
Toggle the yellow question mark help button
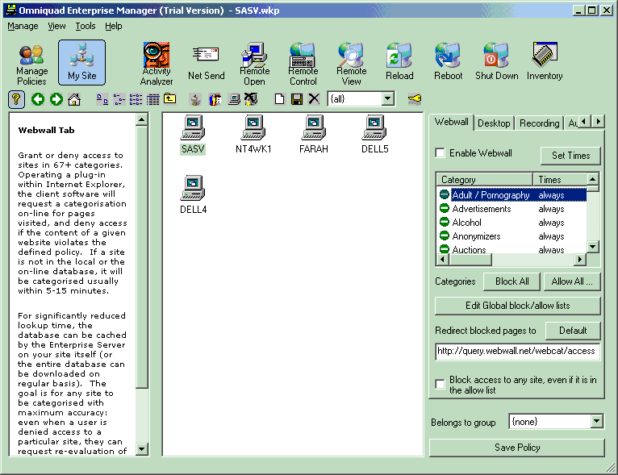pos(16,99)
